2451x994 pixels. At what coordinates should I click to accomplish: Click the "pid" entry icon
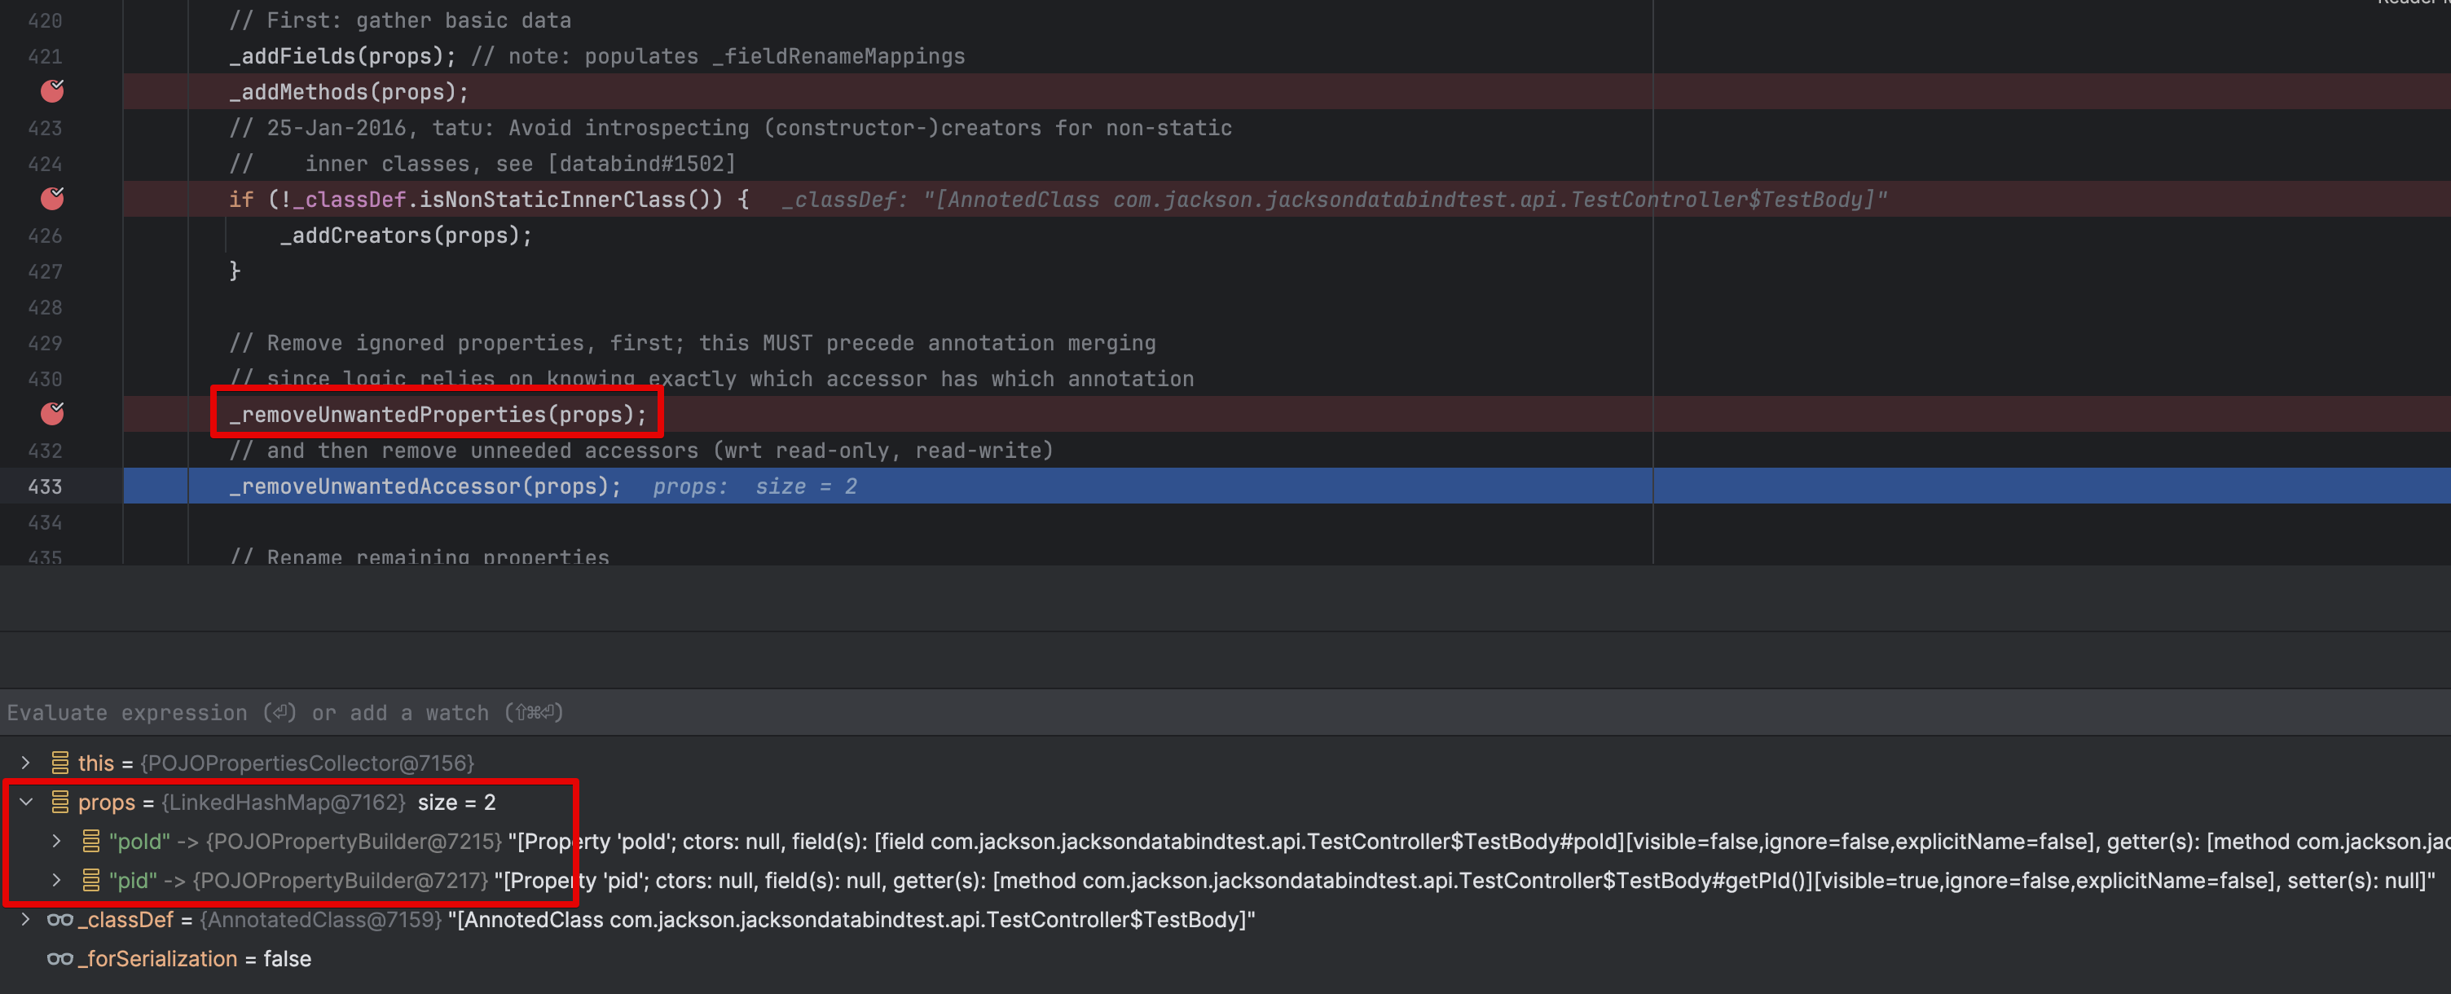[91, 880]
